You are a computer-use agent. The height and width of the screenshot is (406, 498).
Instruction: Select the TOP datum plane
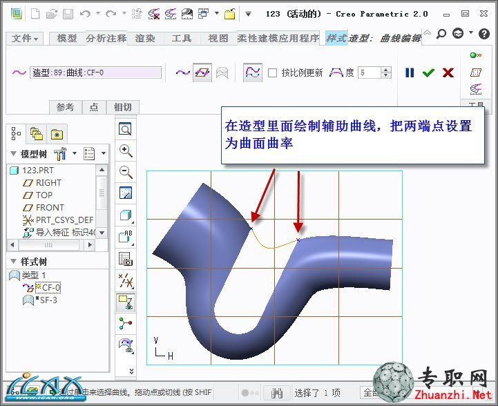click(x=37, y=195)
